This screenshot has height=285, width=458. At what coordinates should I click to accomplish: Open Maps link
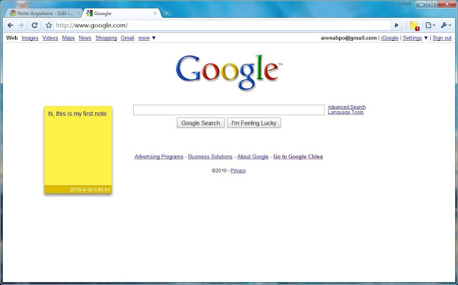click(69, 38)
